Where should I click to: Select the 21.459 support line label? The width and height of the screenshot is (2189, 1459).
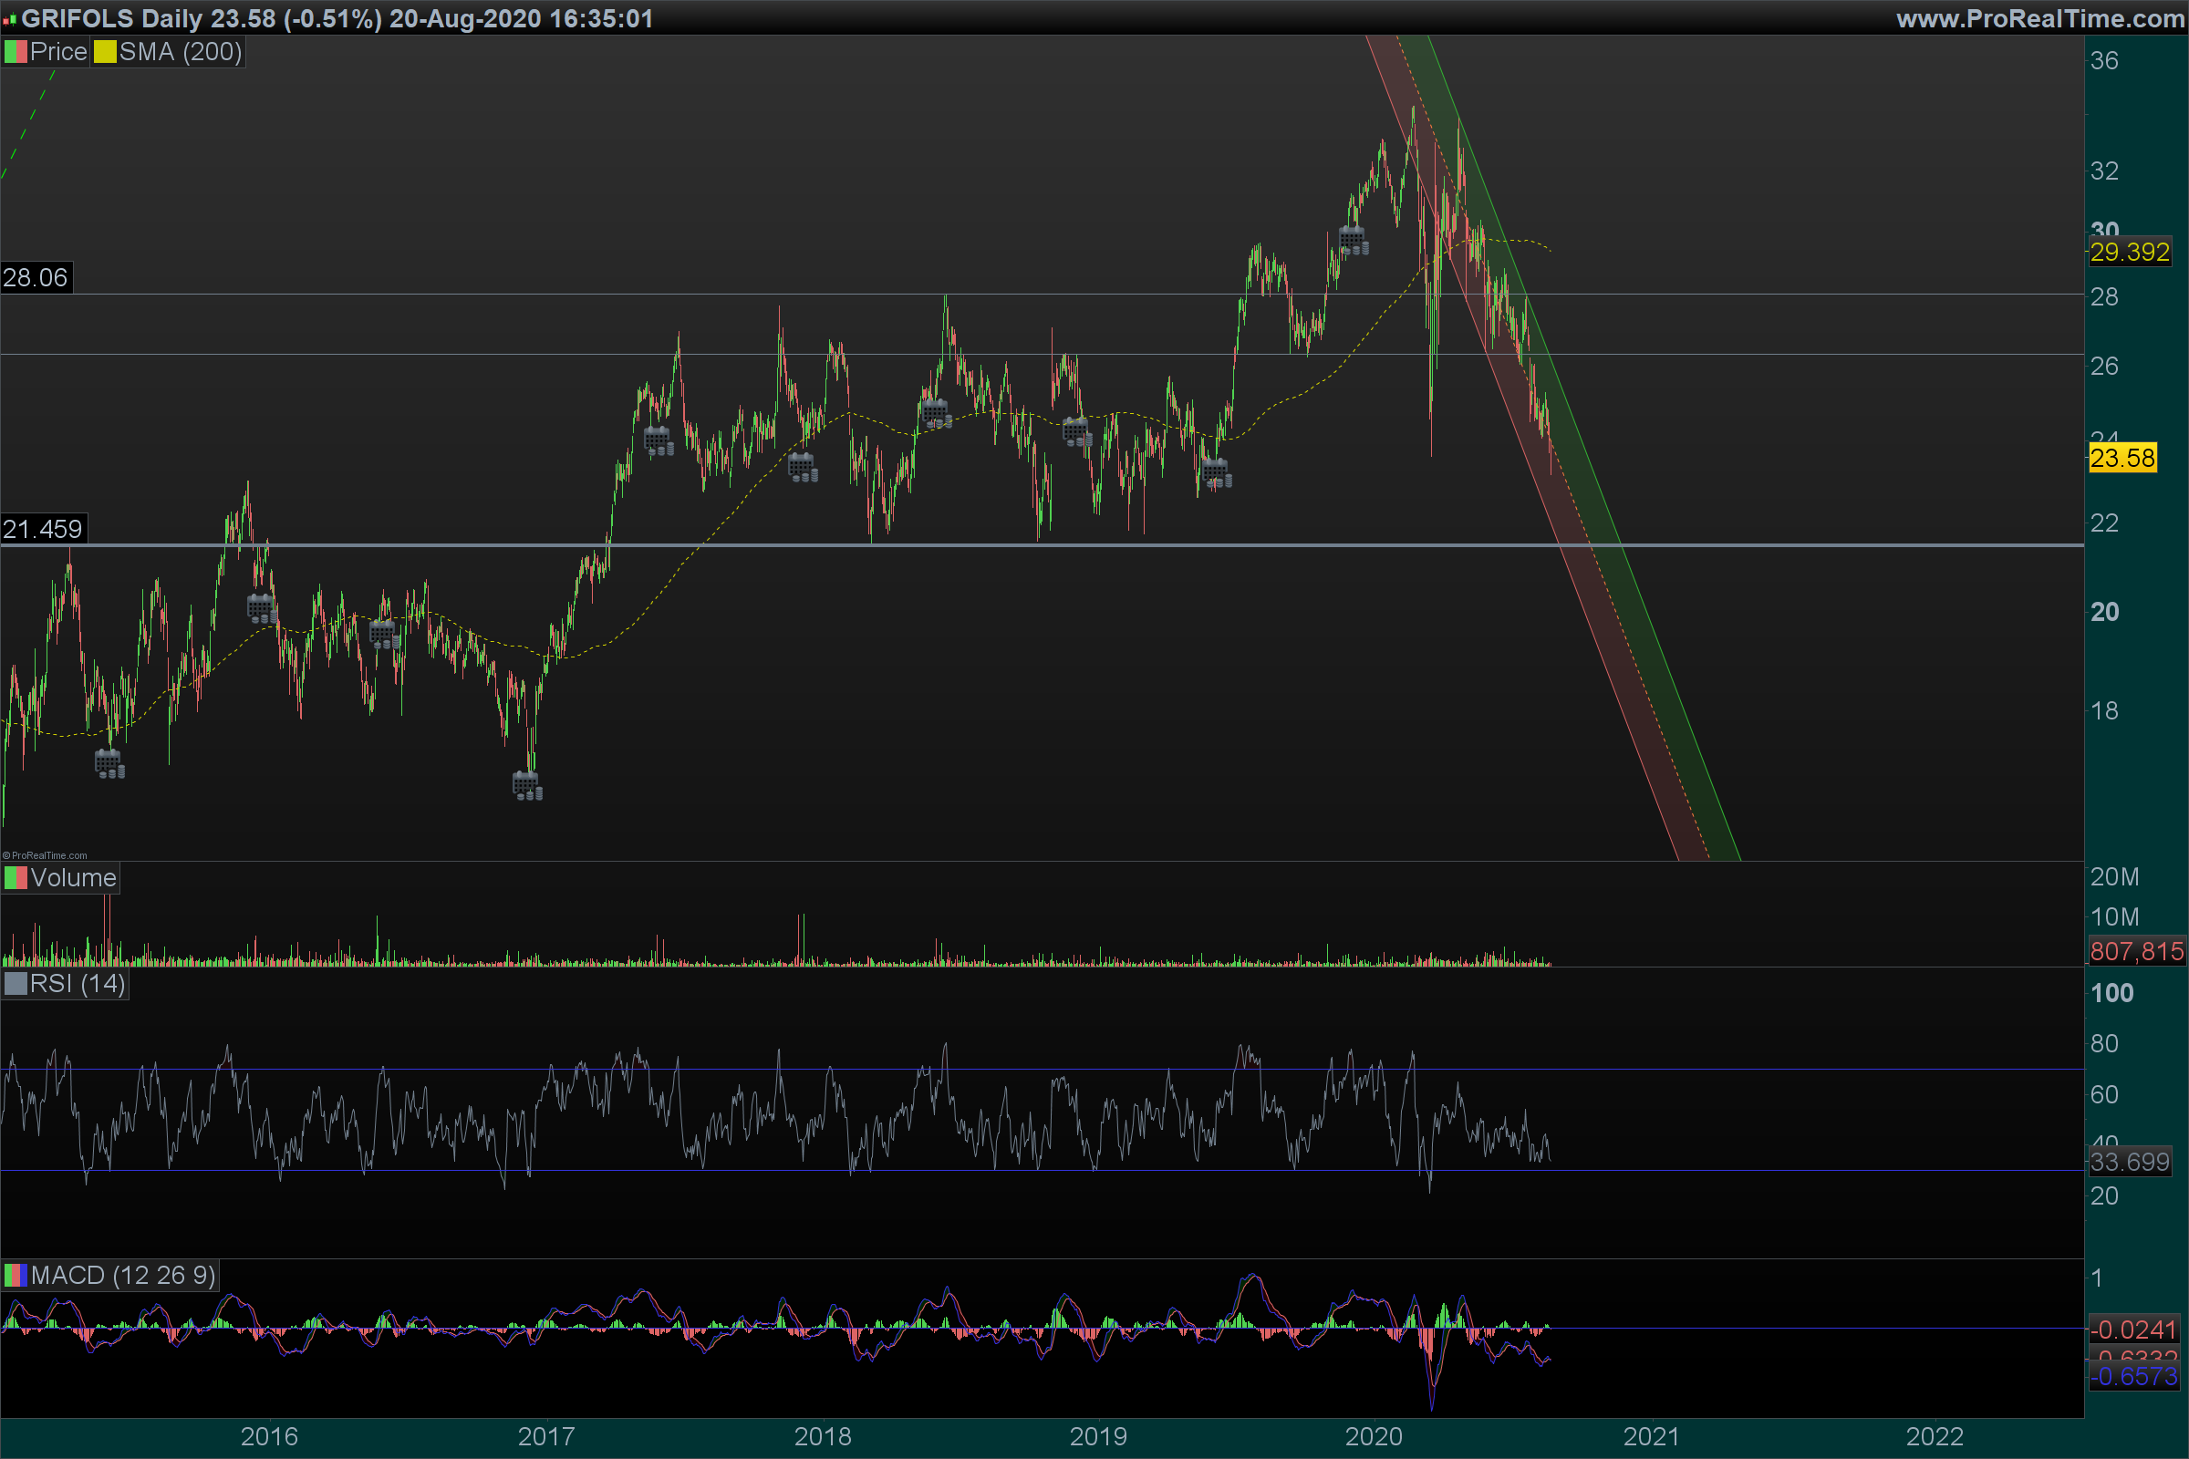coord(43,530)
